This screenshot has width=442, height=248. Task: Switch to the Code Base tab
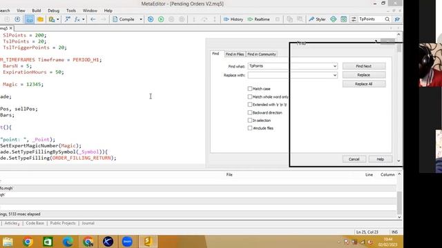pos(35,223)
